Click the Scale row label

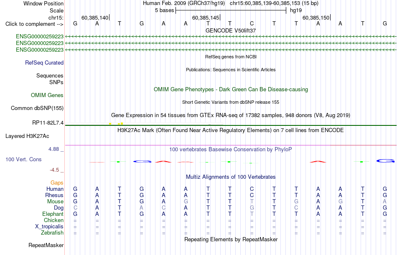(x=56, y=10)
